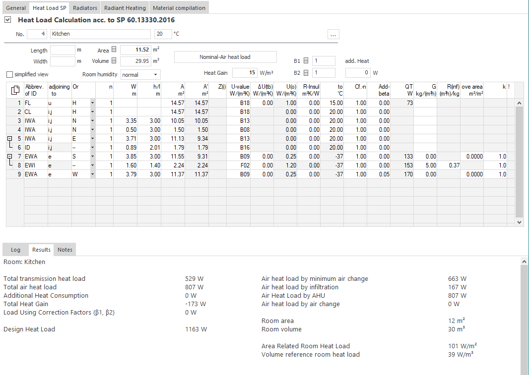Viewport: 529px width, 375px height.
Task: Click the B2 value field
Action: (x=324, y=72)
